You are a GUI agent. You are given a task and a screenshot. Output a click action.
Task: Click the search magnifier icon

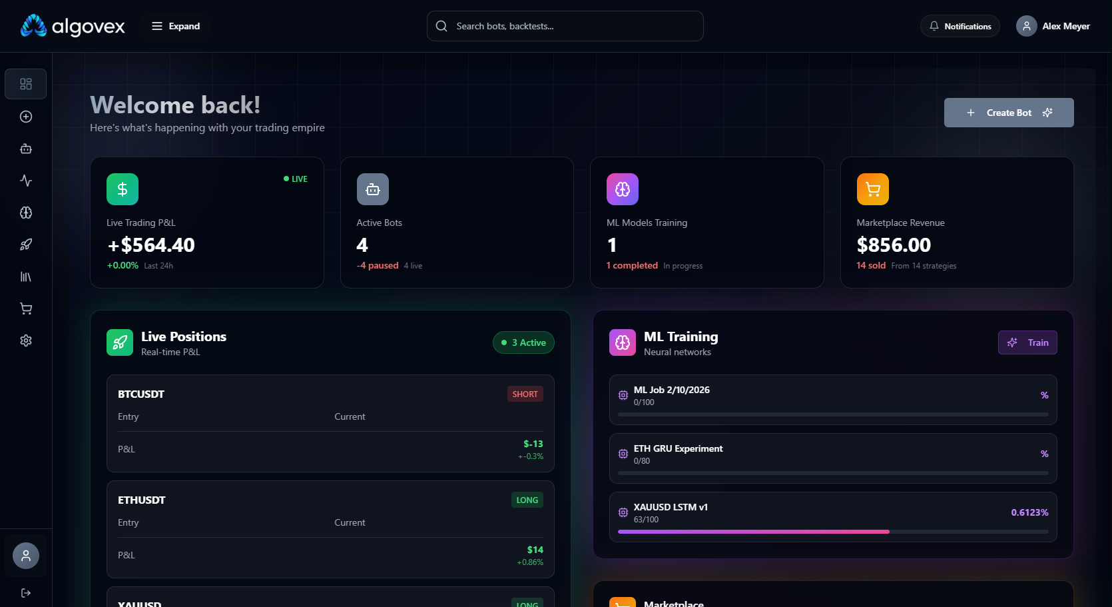click(441, 26)
